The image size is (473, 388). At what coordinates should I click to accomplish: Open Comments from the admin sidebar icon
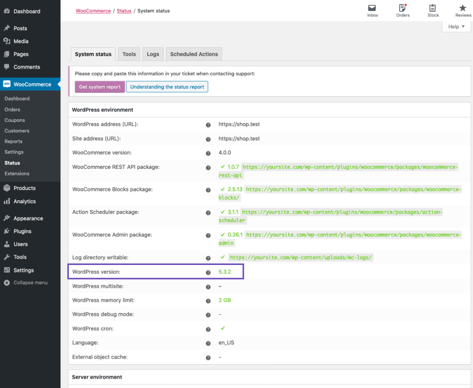point(6,67)
